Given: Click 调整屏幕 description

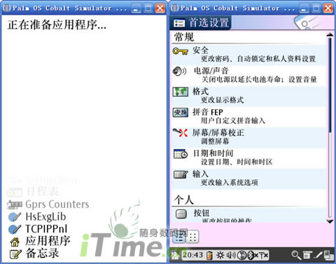Looking at the screenshot, I should (x=215, y=141).
